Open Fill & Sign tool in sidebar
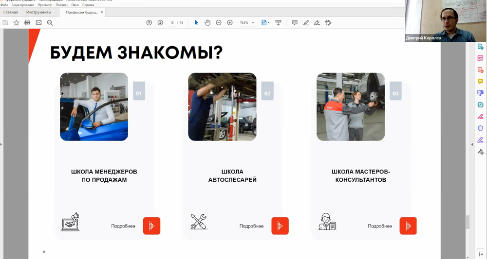The width and height of the screenshot is (487, 259). point(480,140)
